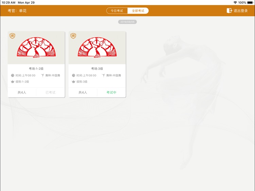Click 共4人 on the 1-2级 card
255x191 pixels.
tap(22, 92)
